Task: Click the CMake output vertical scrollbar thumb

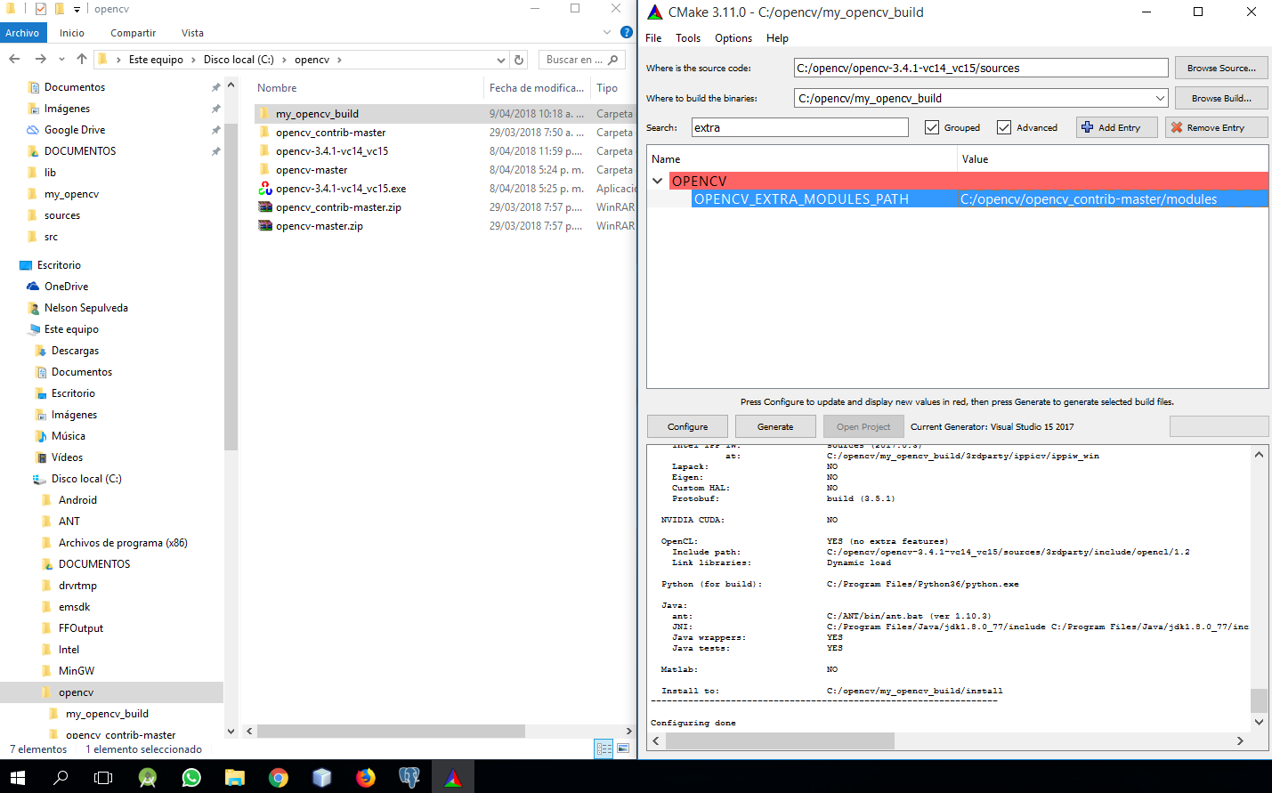Action: coord(1259,700)
